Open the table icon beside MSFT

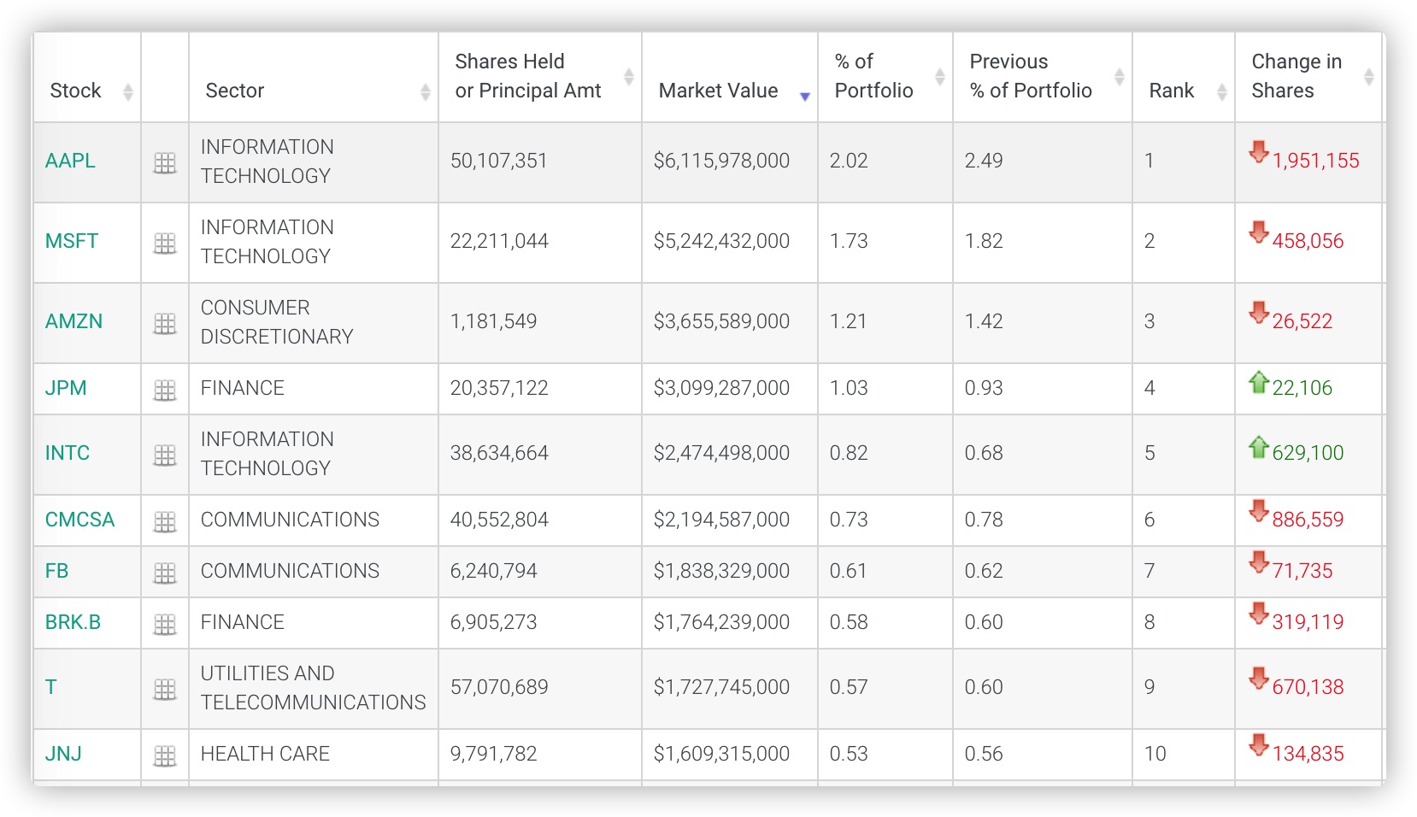[x=164, y=243]
